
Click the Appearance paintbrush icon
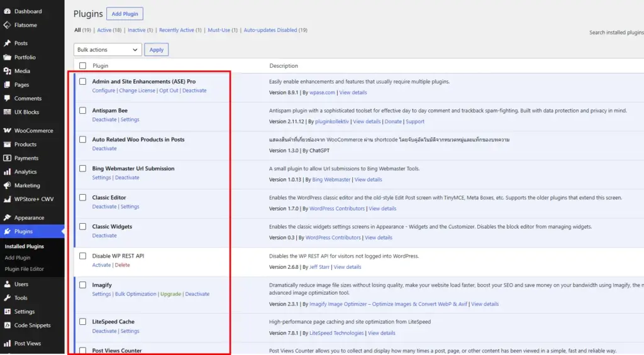tap(8, 217)
